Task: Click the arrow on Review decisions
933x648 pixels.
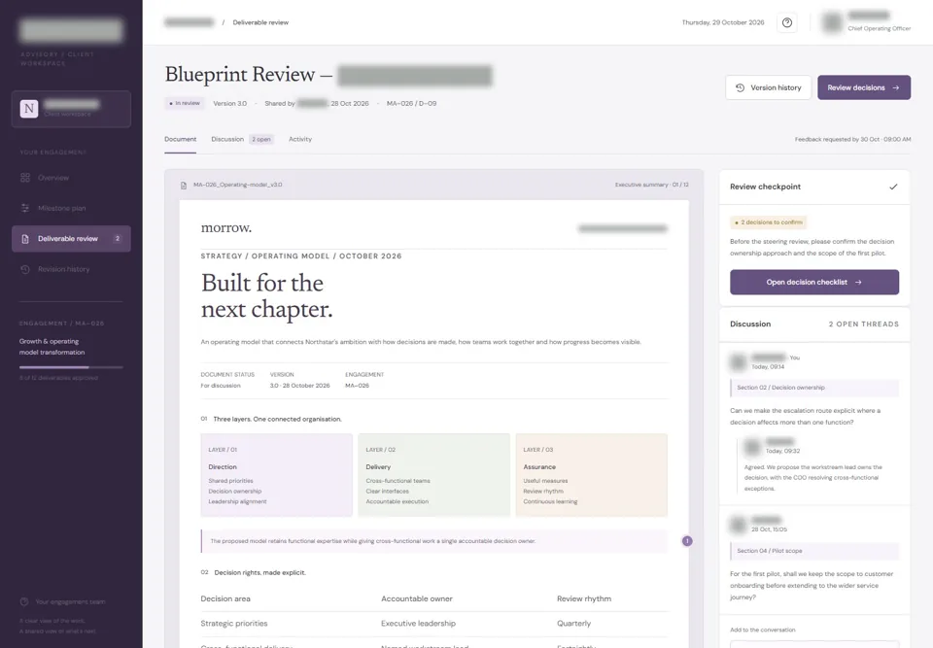Action: tap(895, 87)
